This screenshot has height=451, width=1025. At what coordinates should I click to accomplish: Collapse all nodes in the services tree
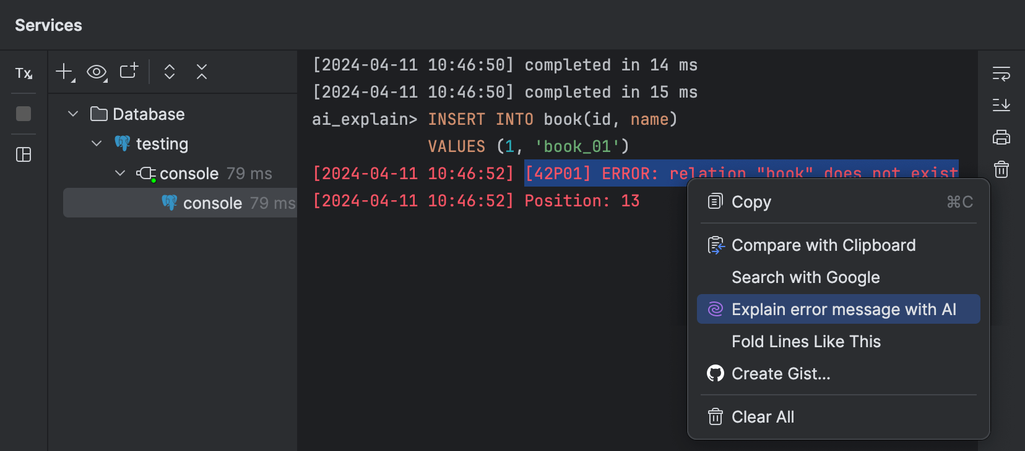(x=201, y=72)
